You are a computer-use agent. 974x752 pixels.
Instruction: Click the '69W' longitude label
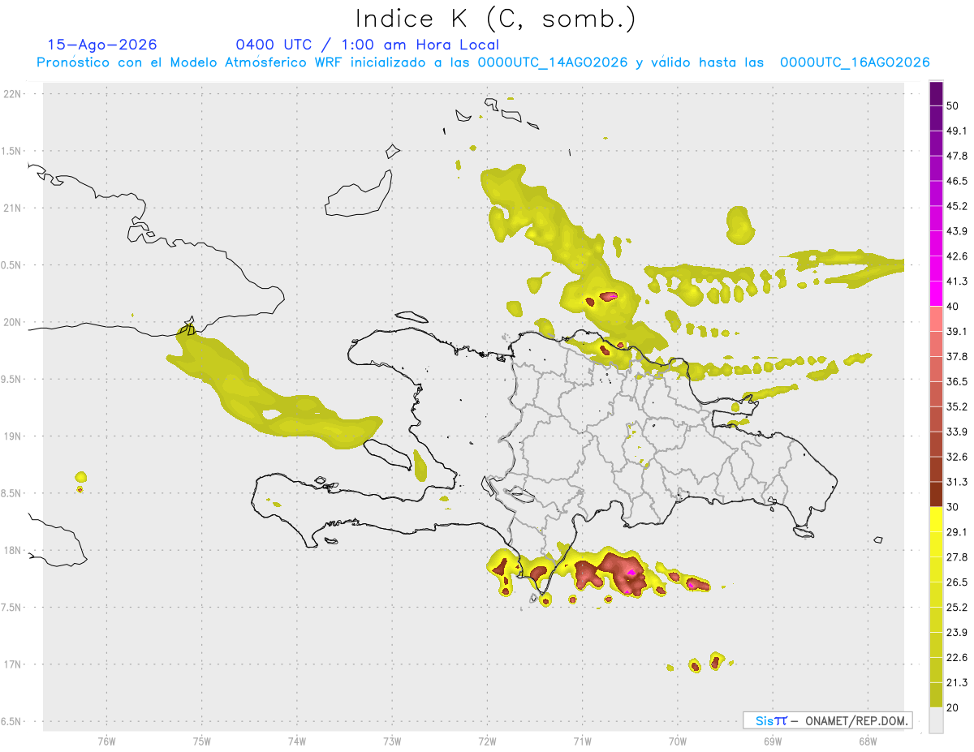point(773,741)
